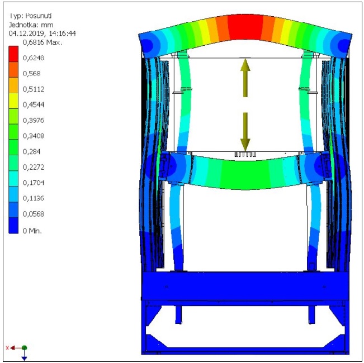Click the 'Jednotka: mm' unit label

coord(31,25)
